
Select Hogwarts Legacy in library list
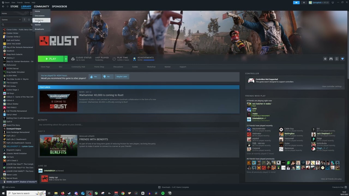14,150
